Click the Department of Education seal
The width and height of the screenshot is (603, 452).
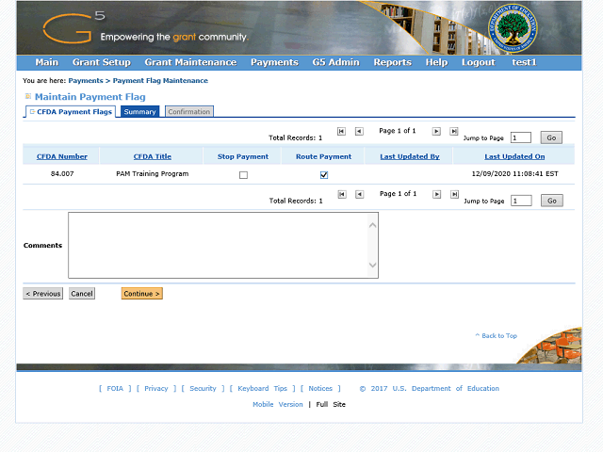[513, 29]
